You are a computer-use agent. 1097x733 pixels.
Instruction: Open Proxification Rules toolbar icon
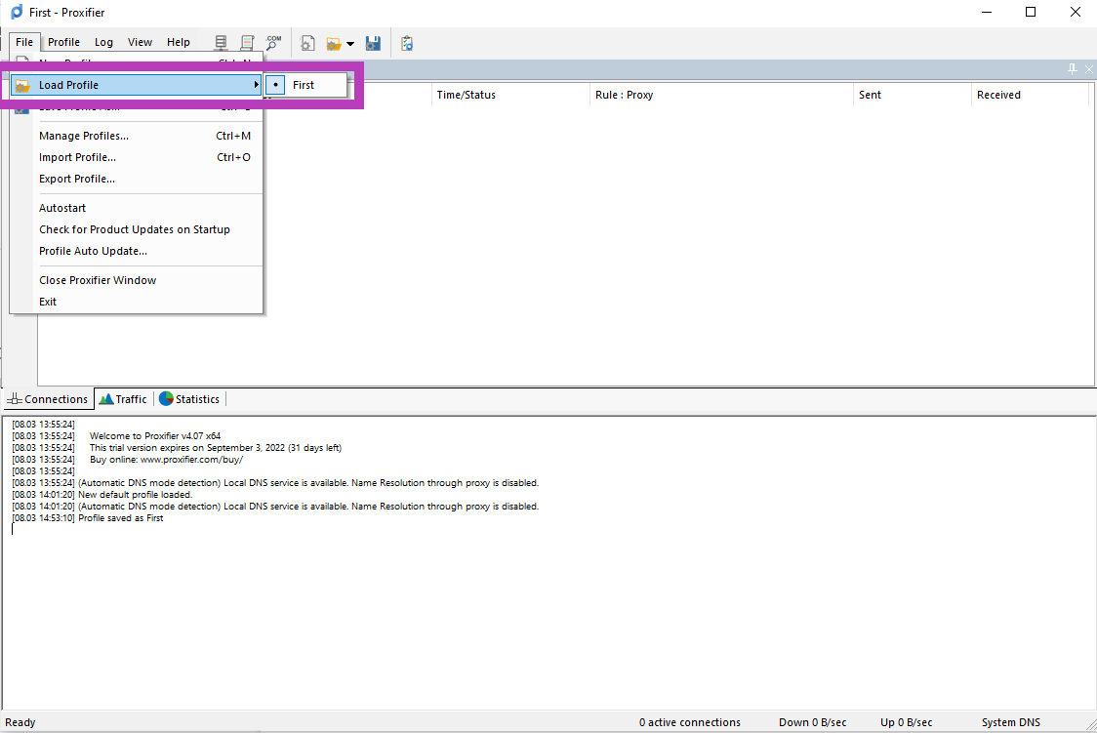point(248,43)
